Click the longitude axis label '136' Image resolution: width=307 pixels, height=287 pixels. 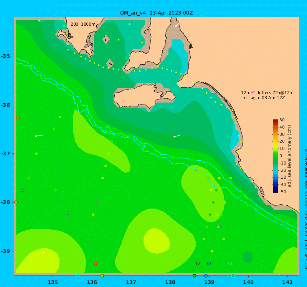pyautogui.click(x=92, y=282)
